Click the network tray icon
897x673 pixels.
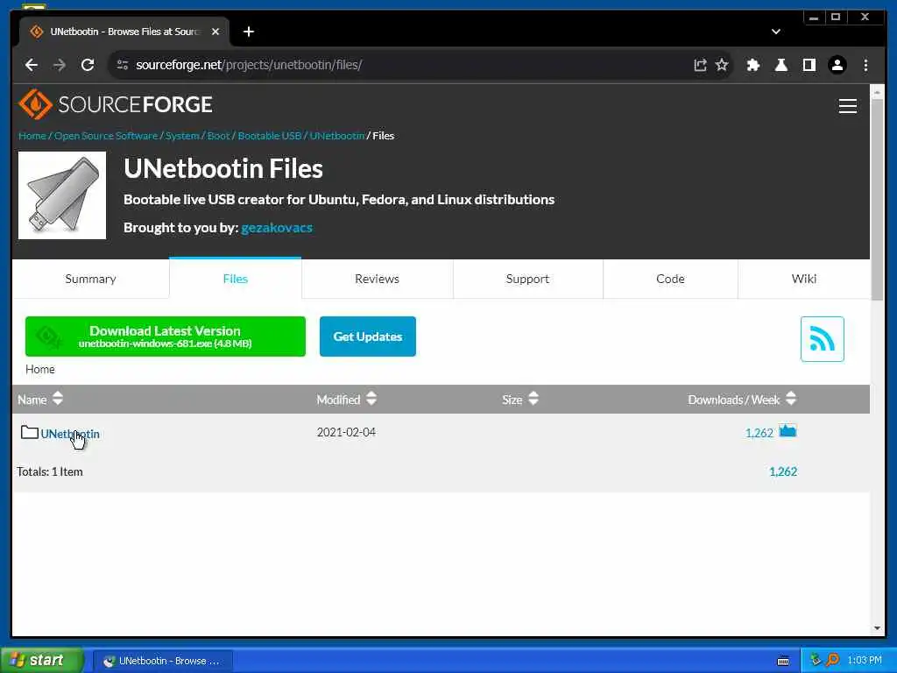coord(816,660)
